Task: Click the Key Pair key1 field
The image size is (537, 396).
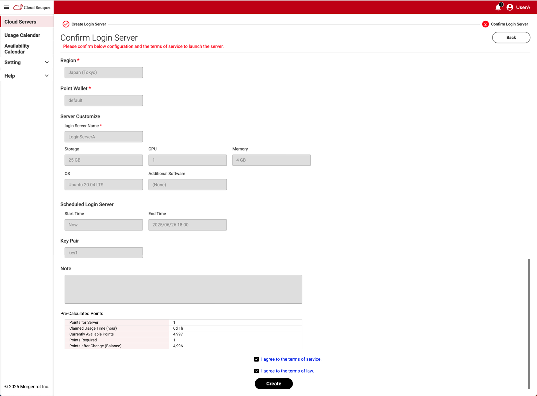Action: tap(104, 253)
